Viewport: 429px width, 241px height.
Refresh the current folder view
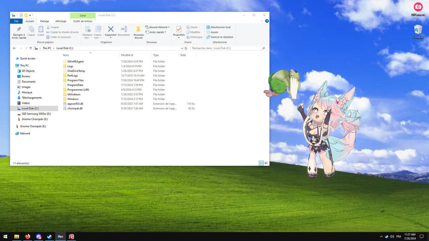[186, 48]
